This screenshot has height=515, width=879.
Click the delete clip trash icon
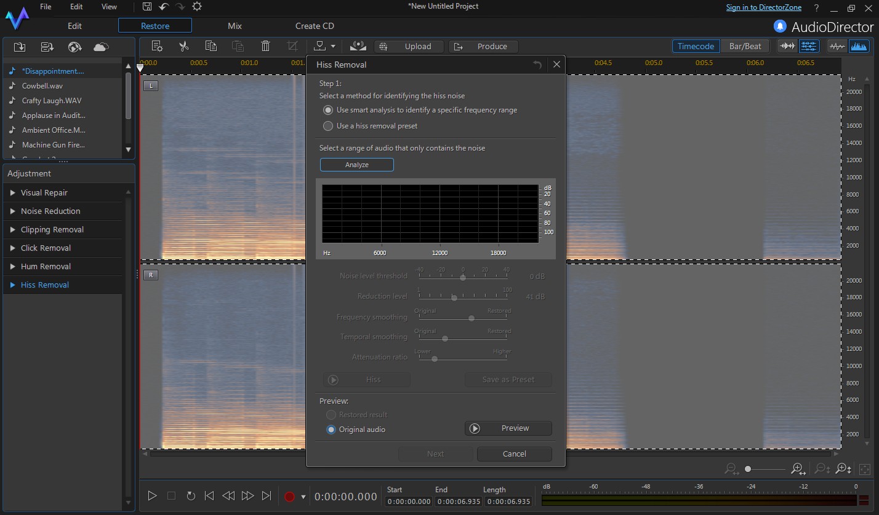(265, 46)
